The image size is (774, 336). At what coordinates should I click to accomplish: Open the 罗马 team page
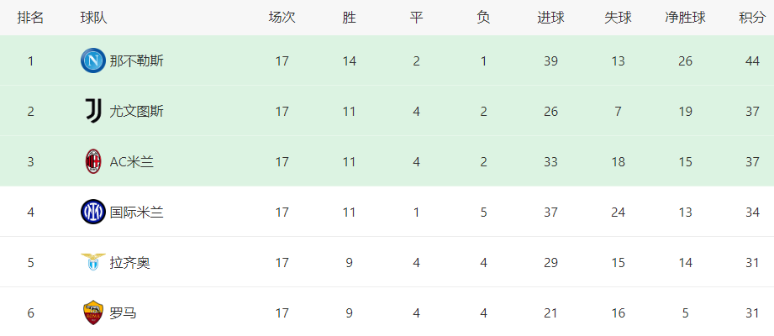coord(123,312)
